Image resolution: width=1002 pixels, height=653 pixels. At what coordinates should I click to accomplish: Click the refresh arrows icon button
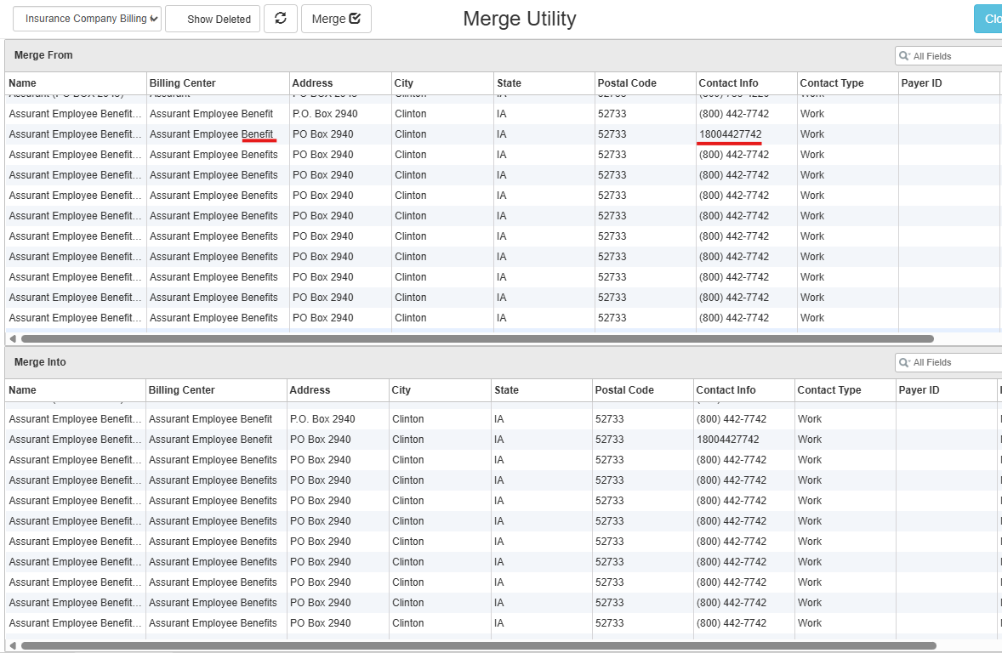pos(281,19)
